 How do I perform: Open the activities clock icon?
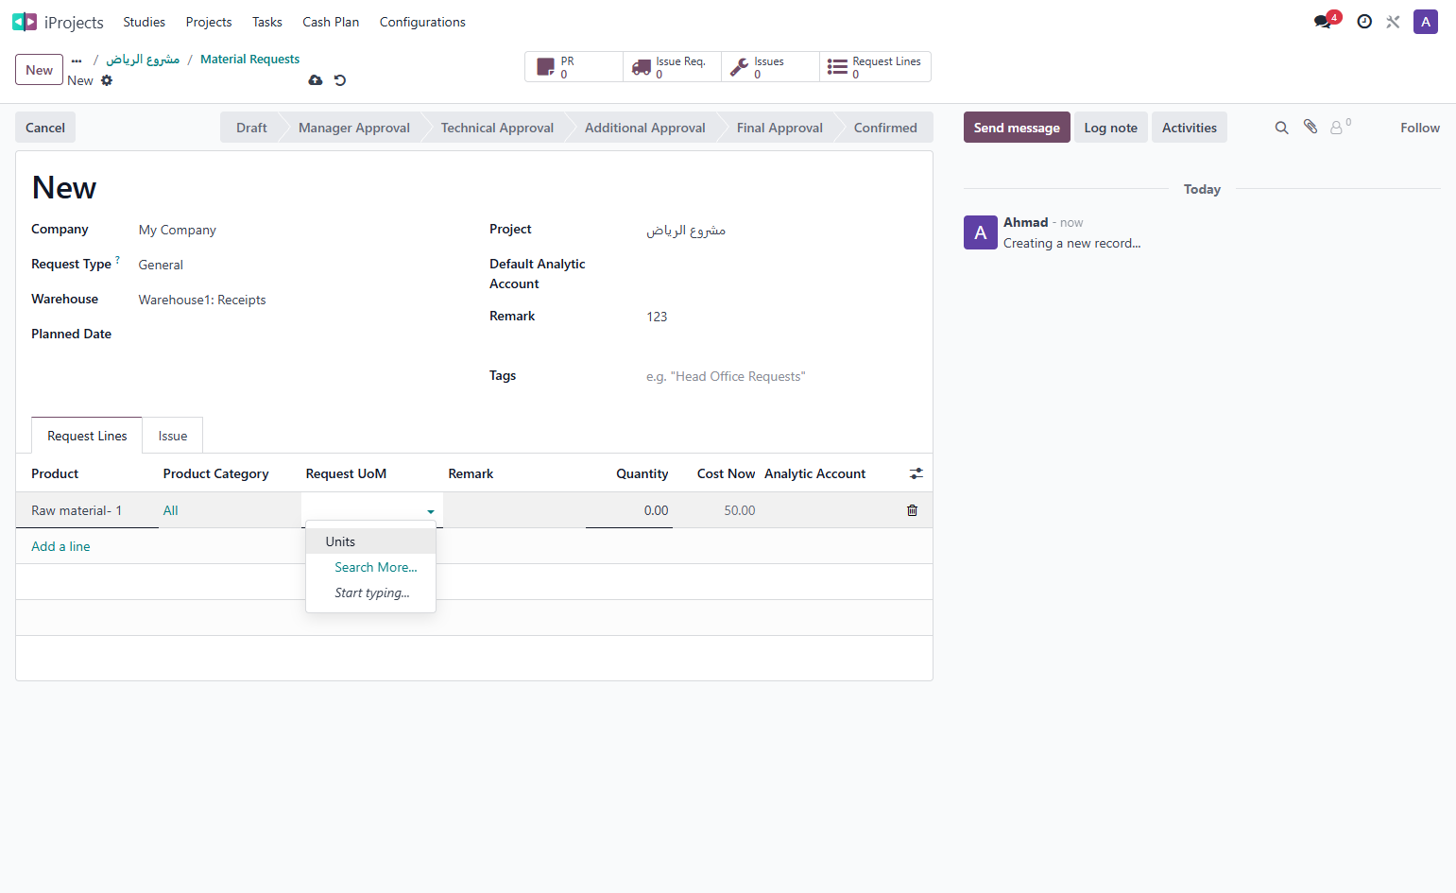coord(1364,22)
